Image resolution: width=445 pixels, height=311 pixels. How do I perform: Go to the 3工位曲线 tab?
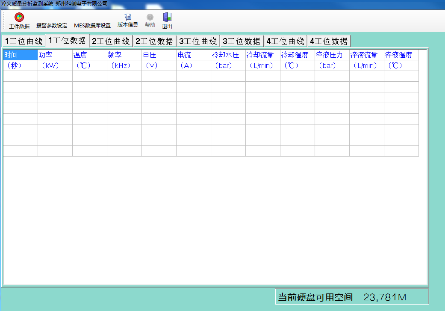tap(198, 41)
